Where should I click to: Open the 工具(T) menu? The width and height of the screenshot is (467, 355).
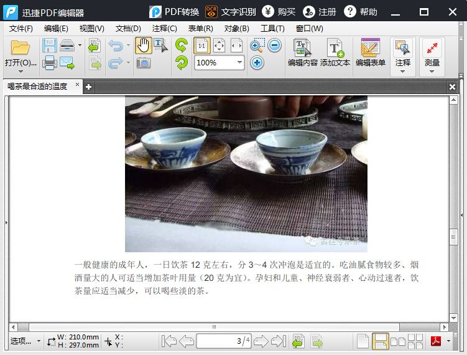[272, 29]
